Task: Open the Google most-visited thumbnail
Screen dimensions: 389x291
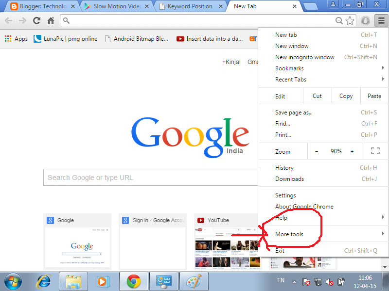Action: pyautogui.click(x=77, y=242)
